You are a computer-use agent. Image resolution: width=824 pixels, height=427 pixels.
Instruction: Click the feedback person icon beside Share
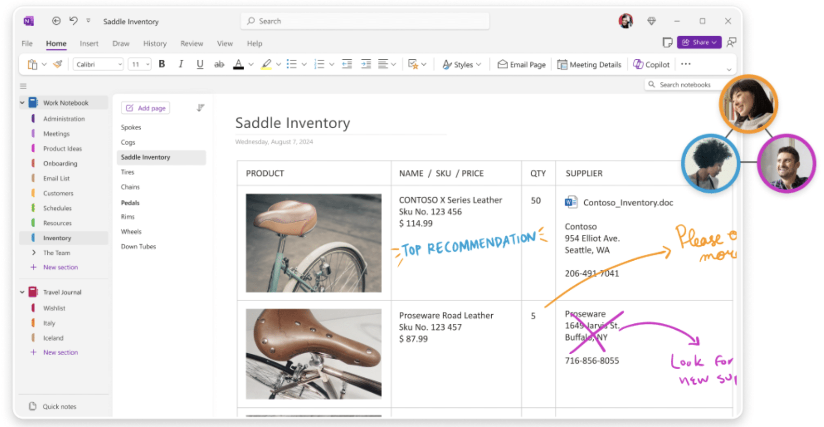coord(731,42)
